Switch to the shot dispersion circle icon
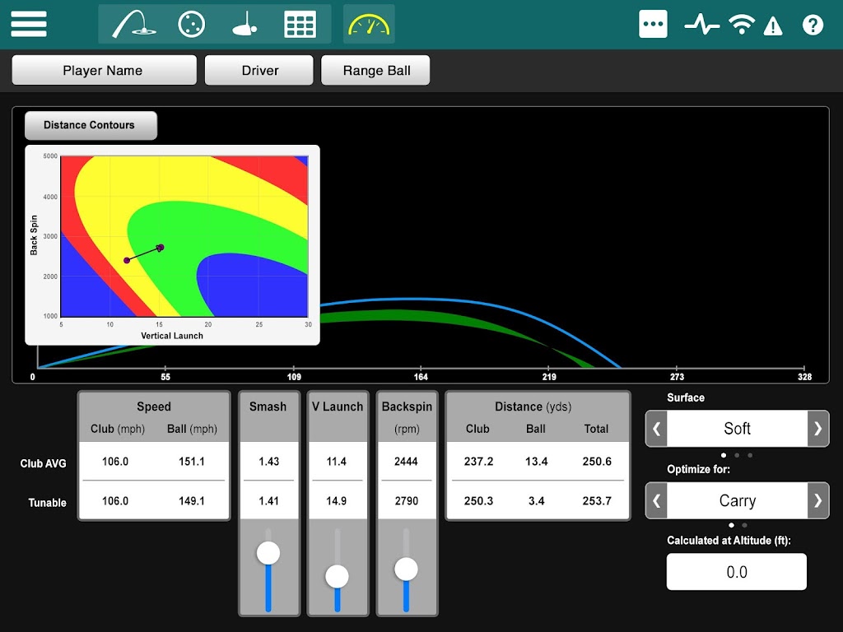 click(191, 24)
